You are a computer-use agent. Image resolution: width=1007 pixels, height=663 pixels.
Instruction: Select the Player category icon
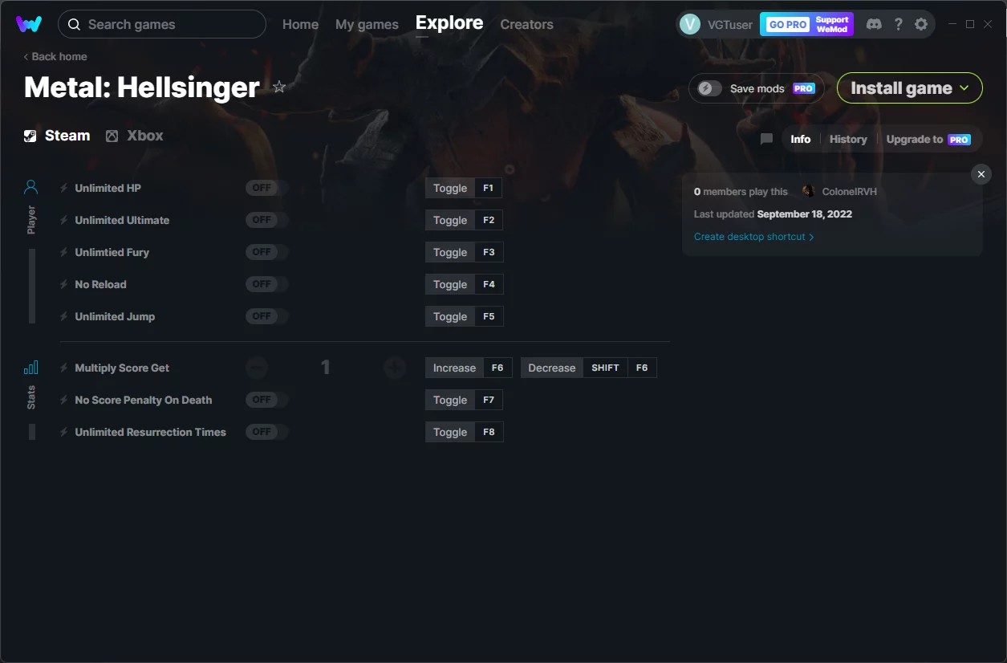(x=31, y=188)
